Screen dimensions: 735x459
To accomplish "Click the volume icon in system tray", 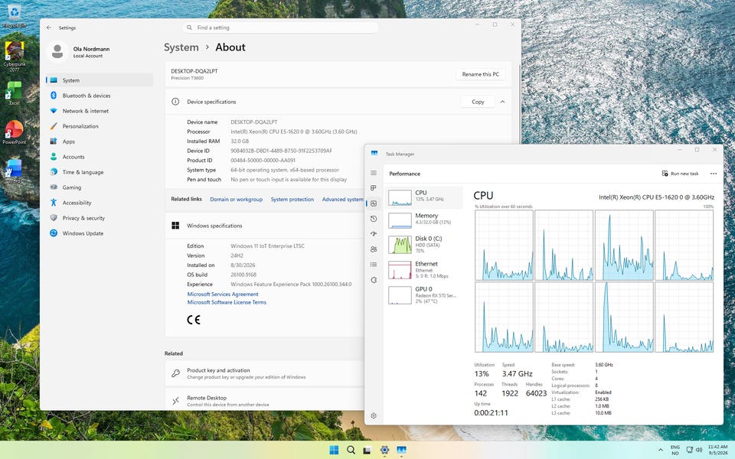I will [699, 450].
